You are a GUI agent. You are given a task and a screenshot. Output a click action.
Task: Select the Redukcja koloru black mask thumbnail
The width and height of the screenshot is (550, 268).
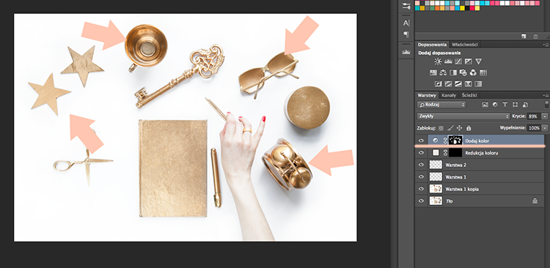tap(455, 153)
